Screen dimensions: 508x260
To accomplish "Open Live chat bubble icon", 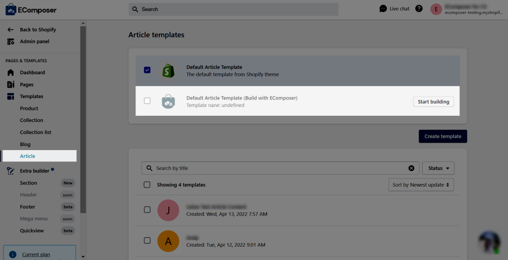I will [383, 9].
